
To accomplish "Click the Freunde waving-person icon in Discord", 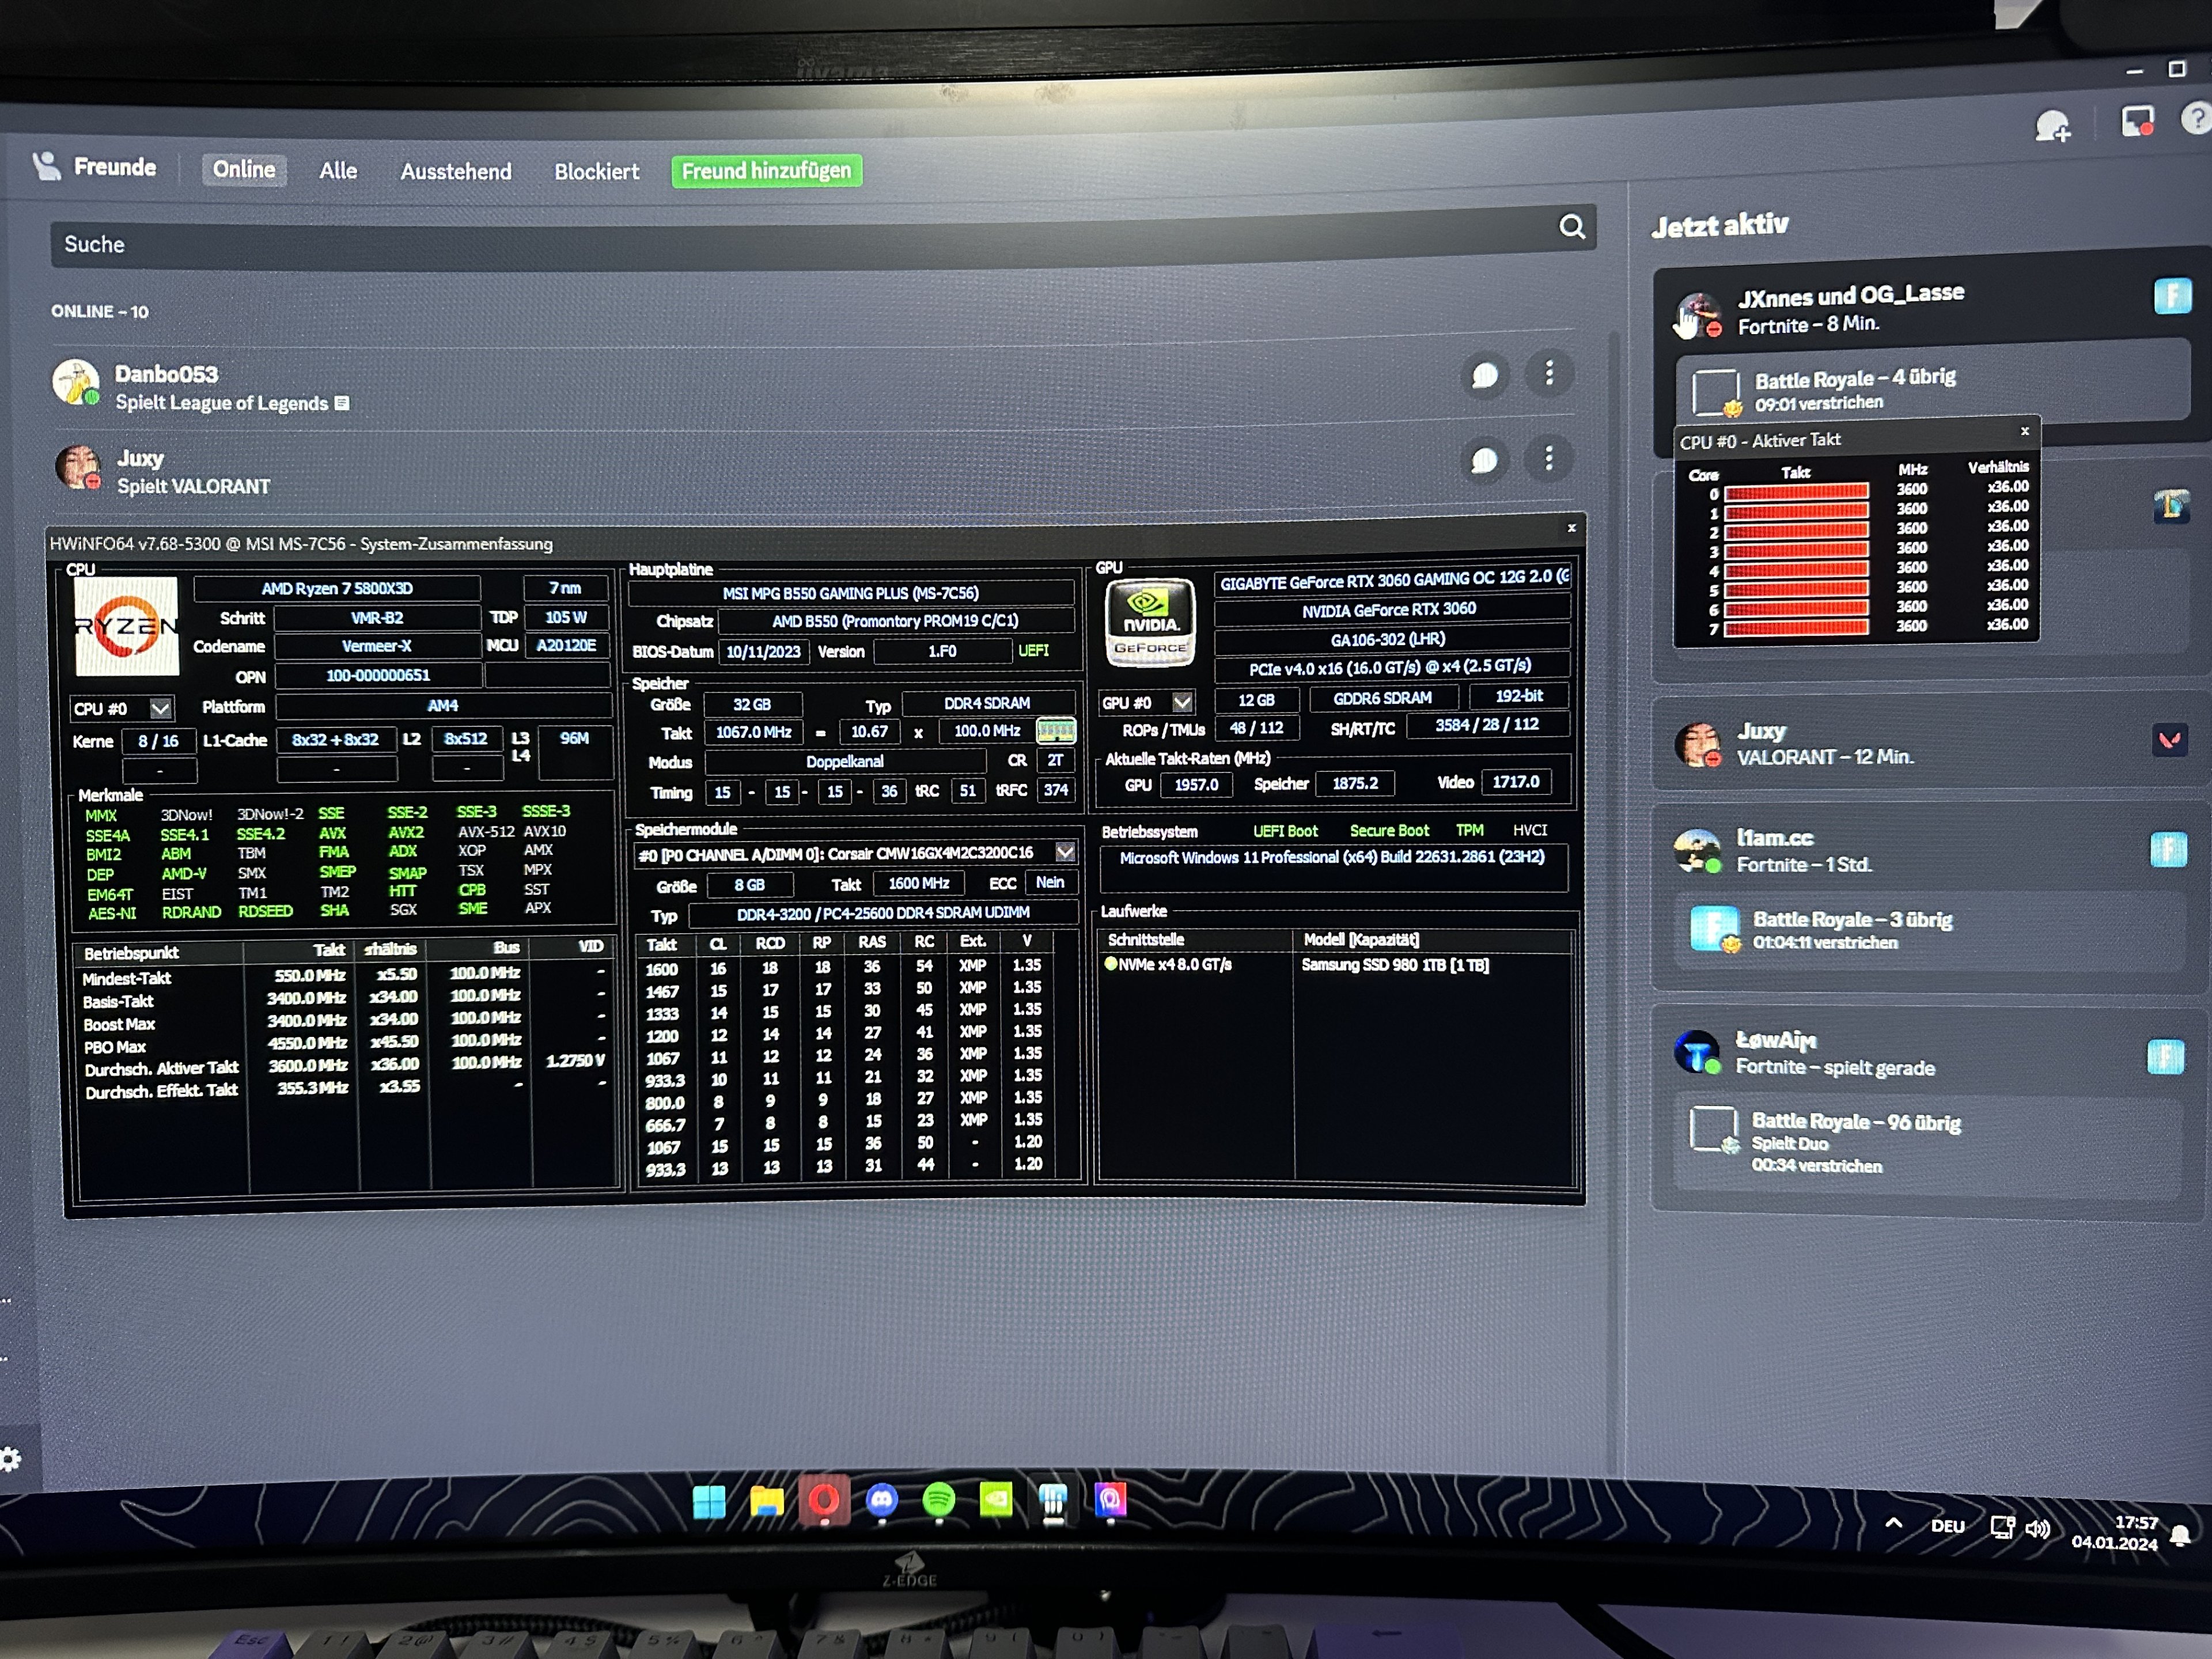I will click(x=46, y=166).
